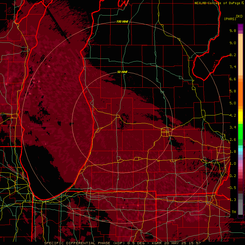Pick the cyan segment of the color bar
This screenshot has width=245, height=245.
(240, 150)
